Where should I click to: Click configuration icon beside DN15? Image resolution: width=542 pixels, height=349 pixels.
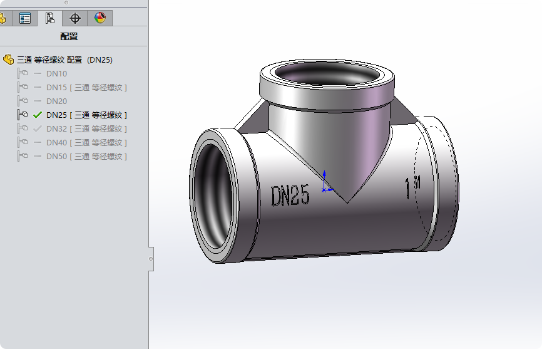23,87
